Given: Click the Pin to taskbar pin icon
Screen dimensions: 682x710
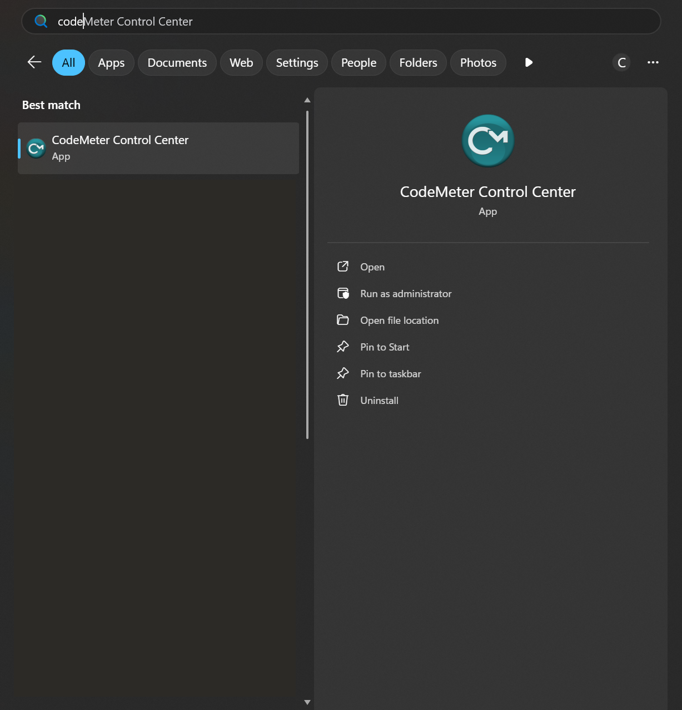Looking at the screenshot, I should click(x=343, y=373).
